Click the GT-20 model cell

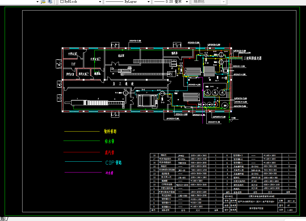255,181
